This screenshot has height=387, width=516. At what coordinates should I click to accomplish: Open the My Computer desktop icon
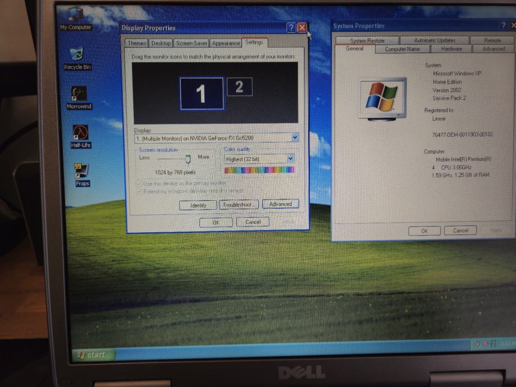[x=76, y=20]
